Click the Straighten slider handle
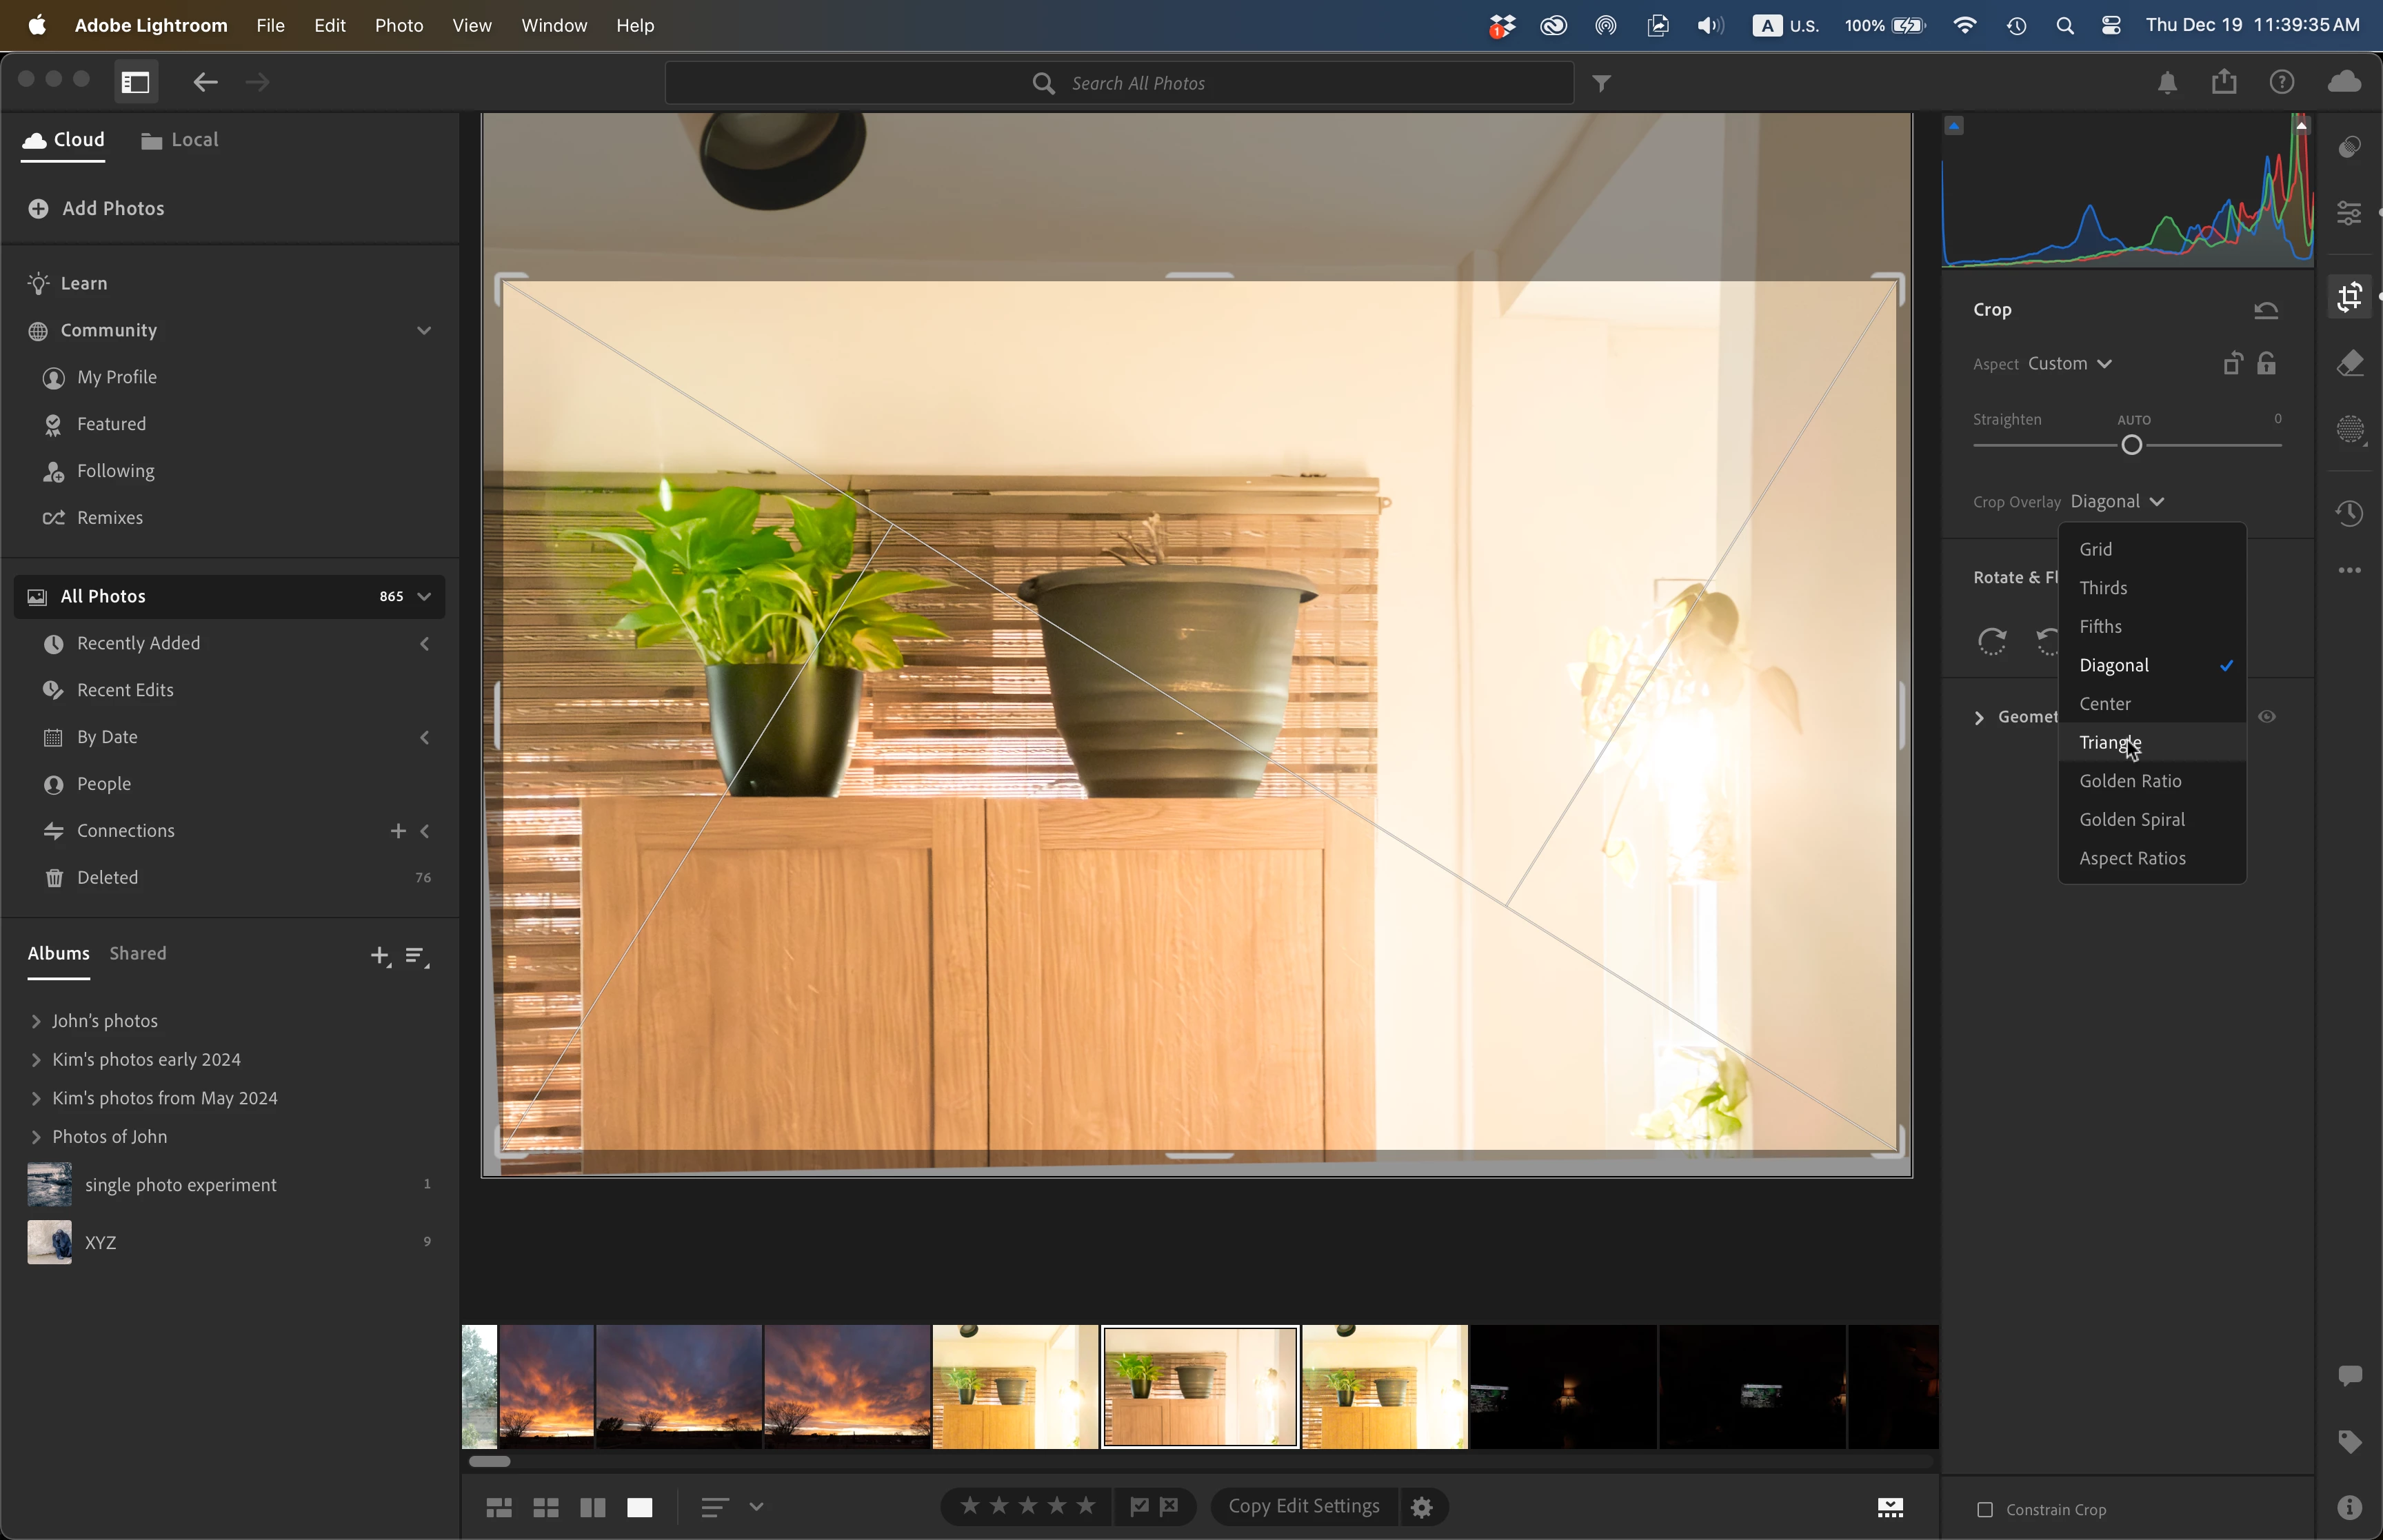This screenshot has width=2383, height=1540. click(x=2131, y=446)
